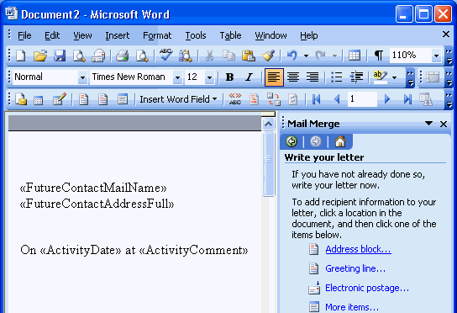Open the Insert Word Field dropdown
This screenshot has height=313, width=457.
tap(178, 99)
